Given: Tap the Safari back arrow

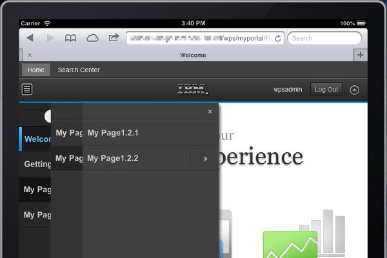Looking at the screenshot, I should point(30,38).
